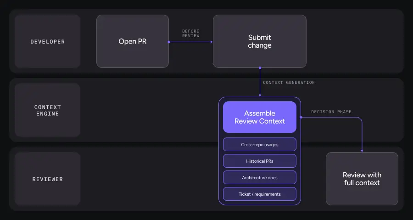
Task: Click connector dot on Open PR's right edge
Action: click(x=169, y=42)
